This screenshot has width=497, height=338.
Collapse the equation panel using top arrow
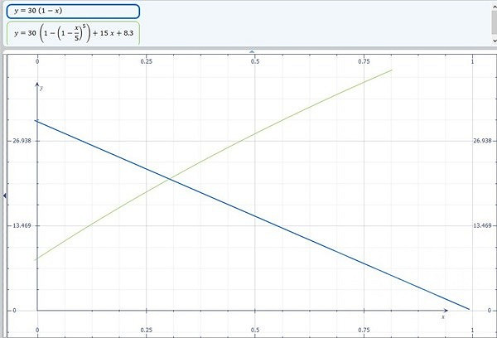252,51
